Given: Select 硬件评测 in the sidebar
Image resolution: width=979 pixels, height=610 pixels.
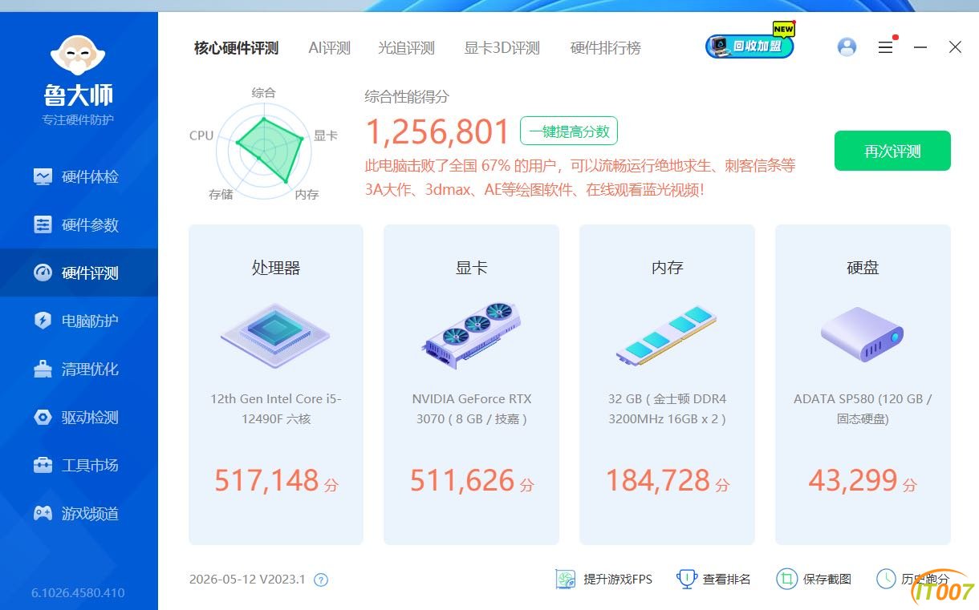Looking at the screenshot, I should (x=79, y=273).
